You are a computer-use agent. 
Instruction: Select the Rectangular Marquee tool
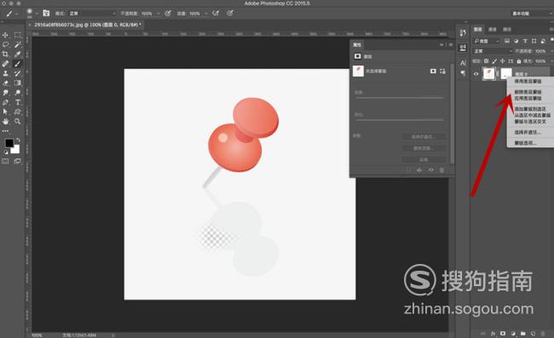coord(17,35)
